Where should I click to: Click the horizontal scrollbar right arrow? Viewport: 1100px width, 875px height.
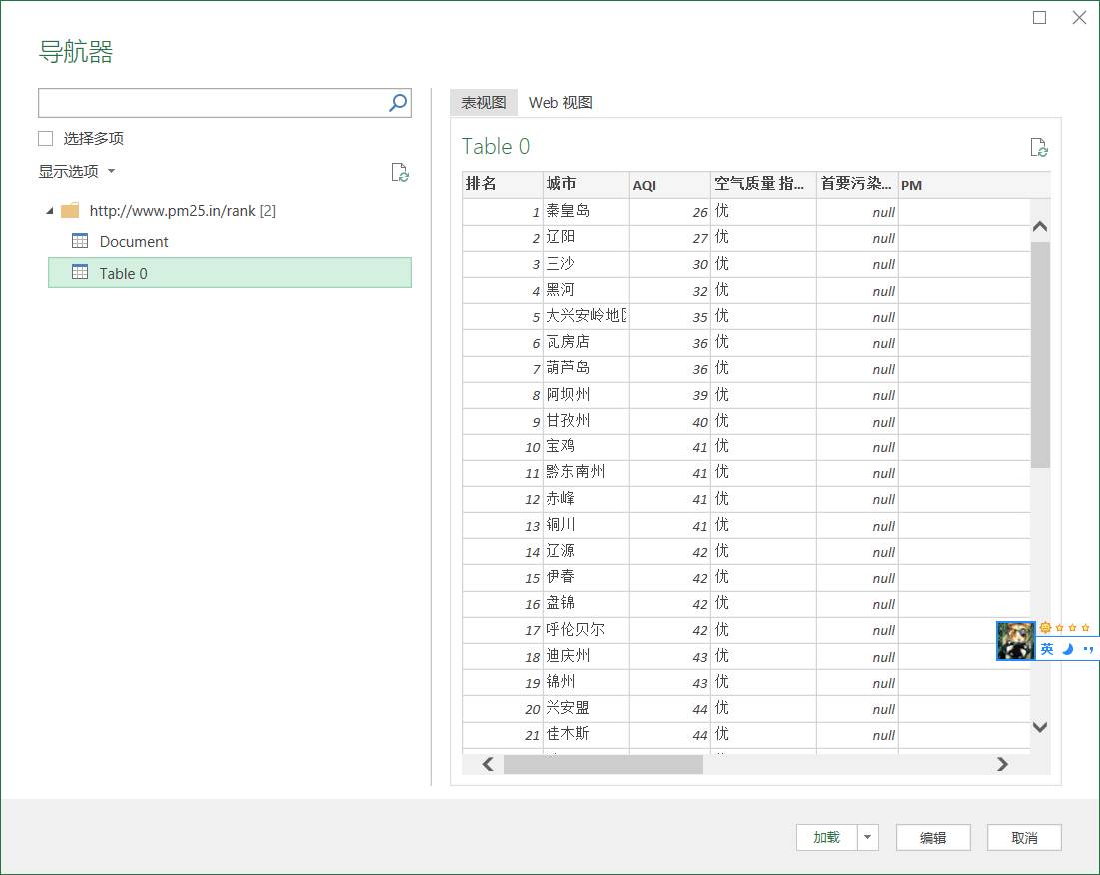coord(1002,764)
